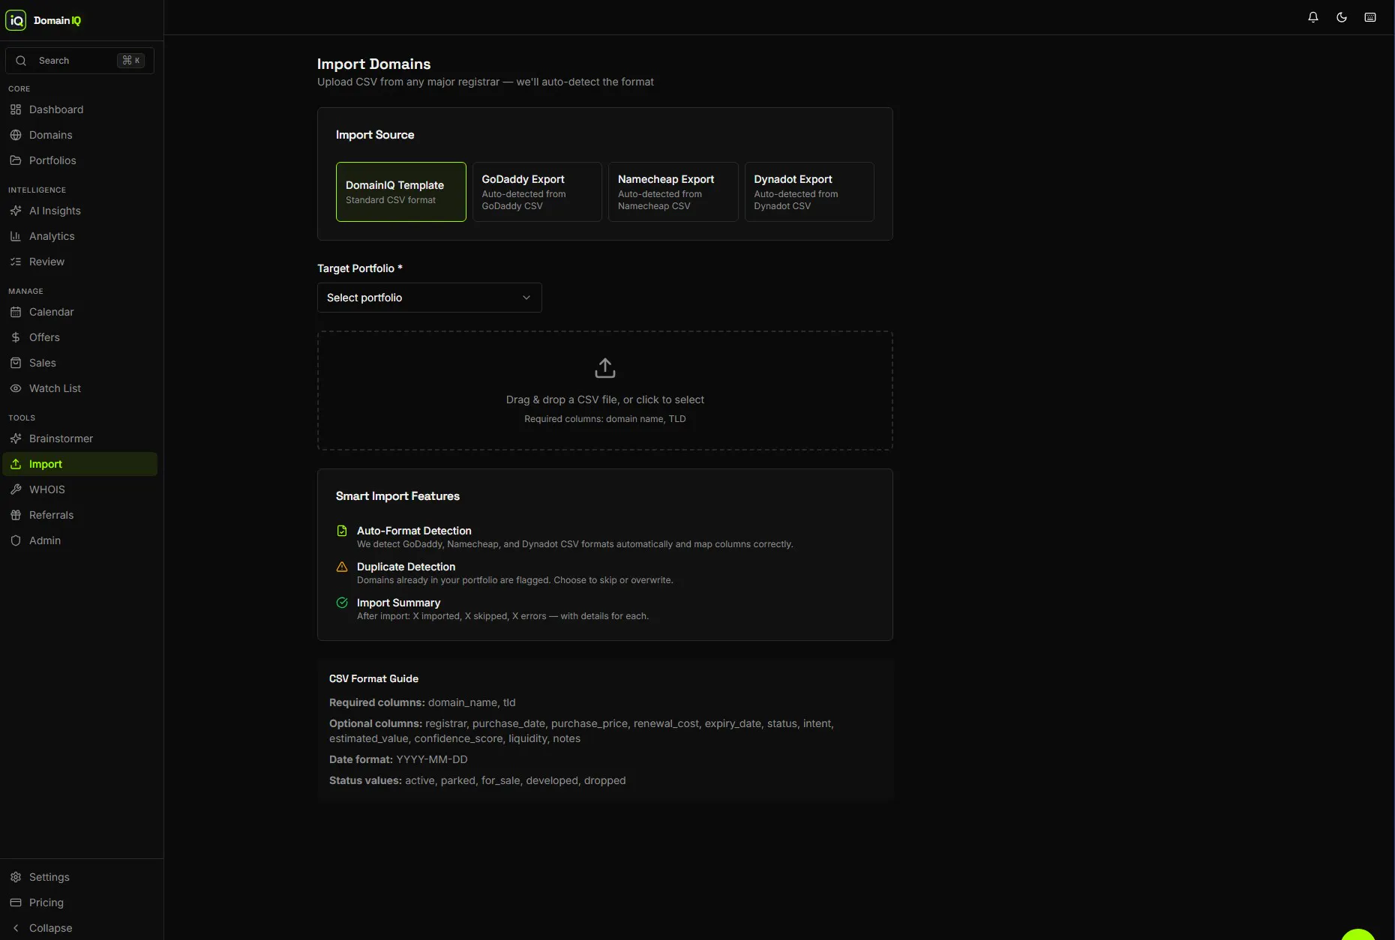Open notifications bell icon
Viewport: 1395px width, 940px height.
pos(1313,17)
